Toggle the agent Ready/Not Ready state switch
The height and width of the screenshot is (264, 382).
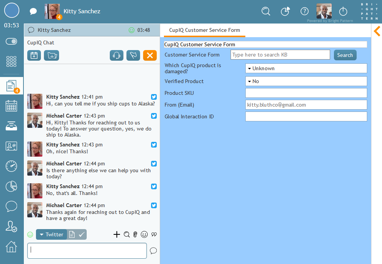pos(11,41)
